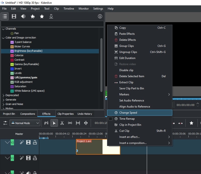Select the Razor scissors tool
The width and height of the screenshot is (201, 174).
point(62,123)
